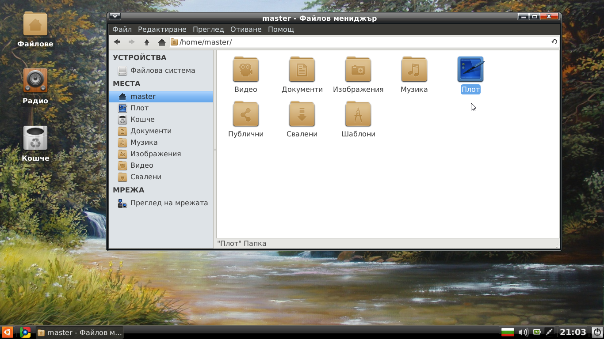The height and width of the screenshot is (339, 604).
Task: Minimize the file manager window
Action: click(x=524, y=17)
